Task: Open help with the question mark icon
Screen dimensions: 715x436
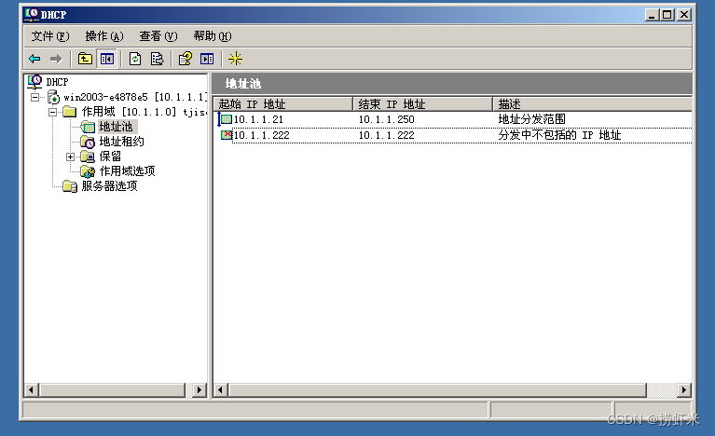Action: (186, 59)
